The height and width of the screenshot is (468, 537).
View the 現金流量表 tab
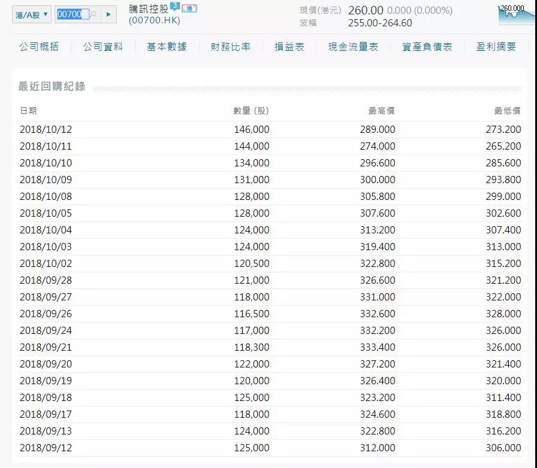pos(353,47)
